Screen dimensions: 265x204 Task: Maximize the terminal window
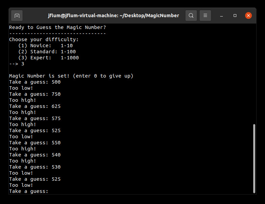235,16
